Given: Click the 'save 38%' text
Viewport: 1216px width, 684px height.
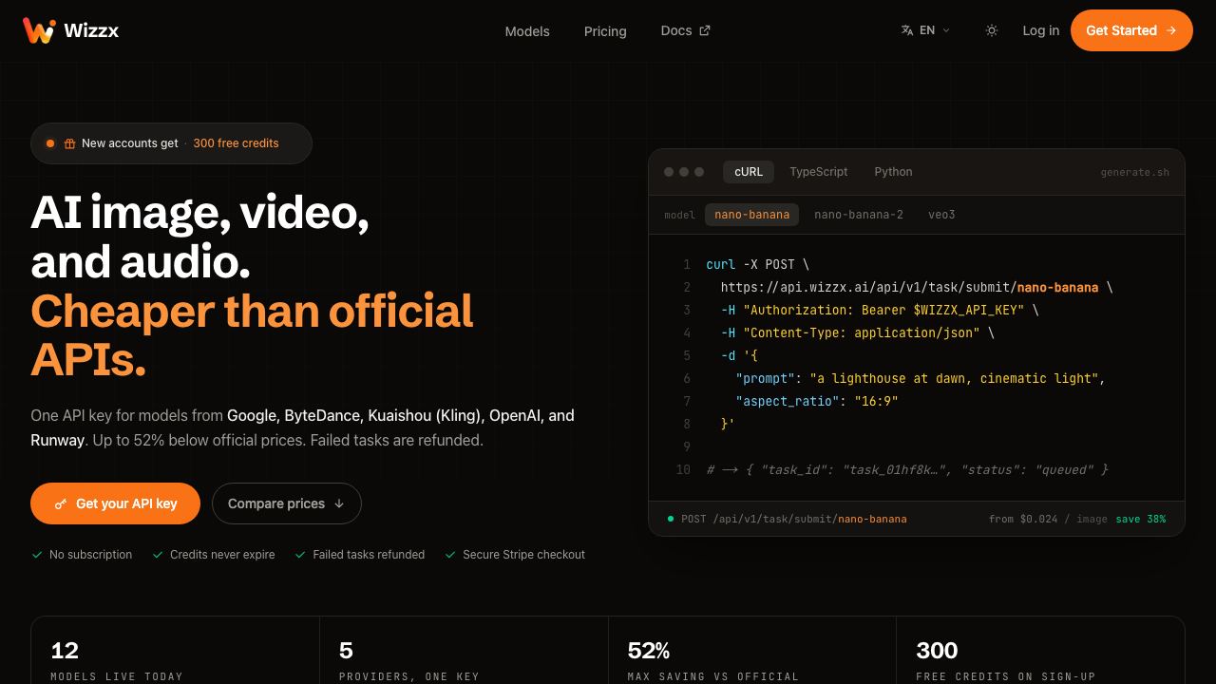Looking at the screenshot, I should click(x=1141, y=519).
